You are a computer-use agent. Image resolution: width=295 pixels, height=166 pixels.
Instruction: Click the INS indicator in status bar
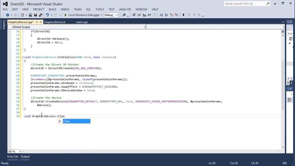[285, 163]
